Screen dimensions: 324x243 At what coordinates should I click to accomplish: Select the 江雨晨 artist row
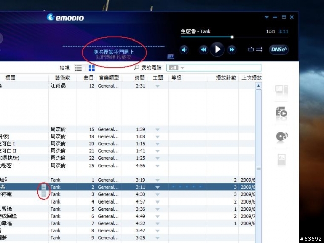click(128, 86)
